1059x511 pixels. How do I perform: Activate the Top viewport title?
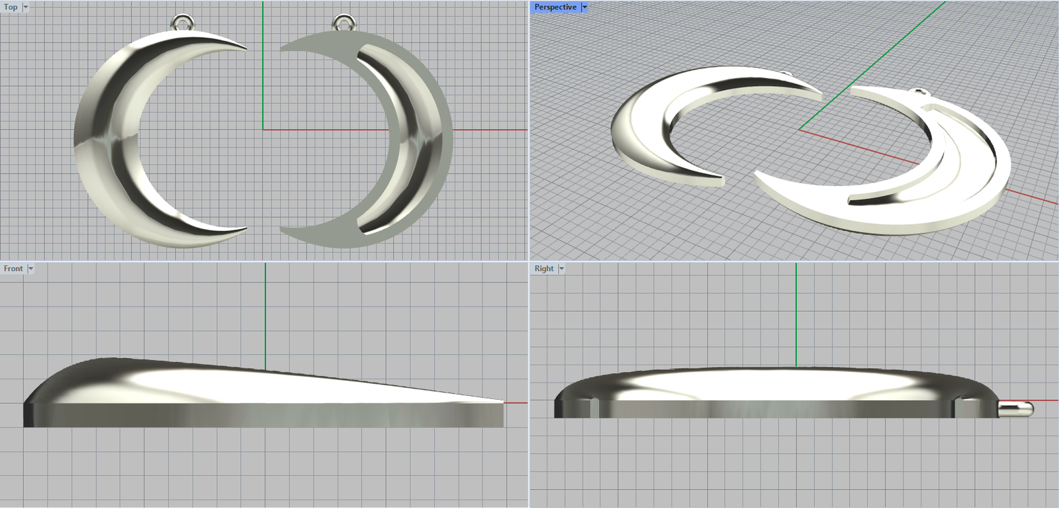[11, 7]
